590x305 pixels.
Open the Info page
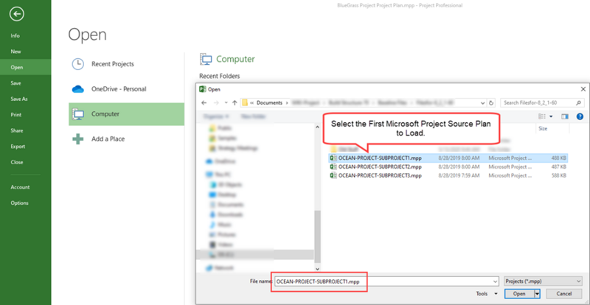[x=15, y=35]
